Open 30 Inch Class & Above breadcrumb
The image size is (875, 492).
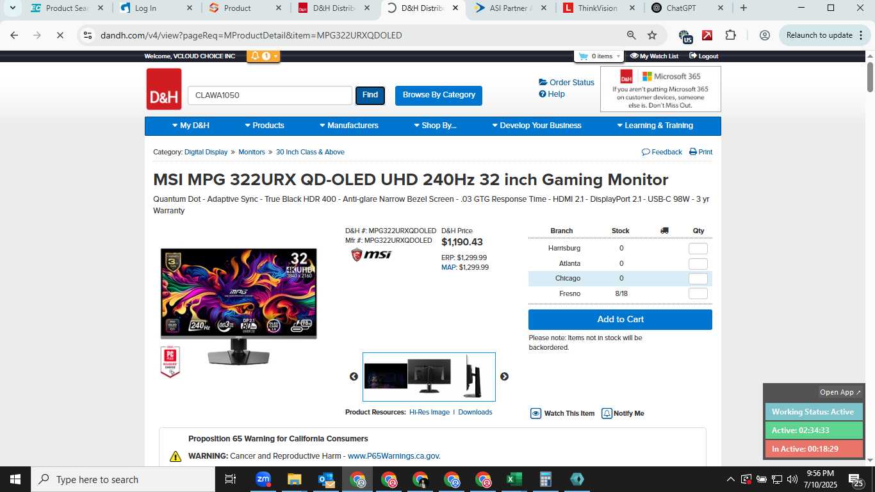click(x=310, y=152)
